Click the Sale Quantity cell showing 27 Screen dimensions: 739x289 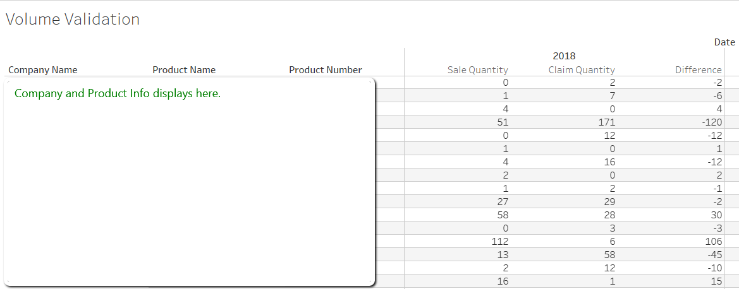[503, 202]
